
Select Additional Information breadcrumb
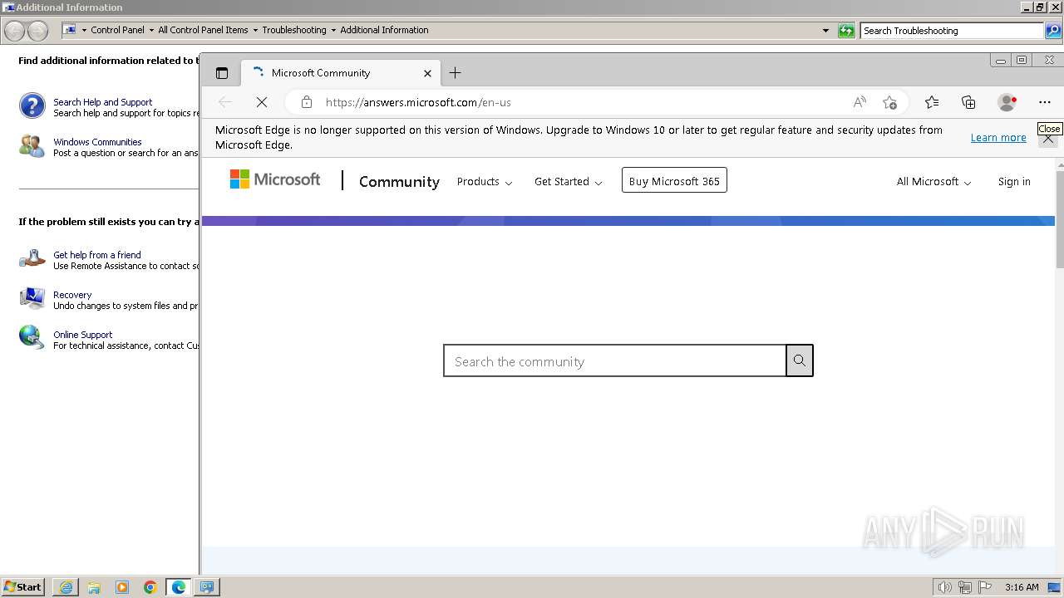point(384,30)
